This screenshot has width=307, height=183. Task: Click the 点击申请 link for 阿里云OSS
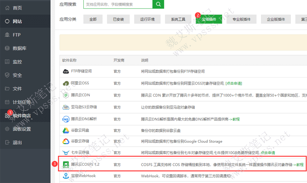pyautogui.click(x=233, y=83)
